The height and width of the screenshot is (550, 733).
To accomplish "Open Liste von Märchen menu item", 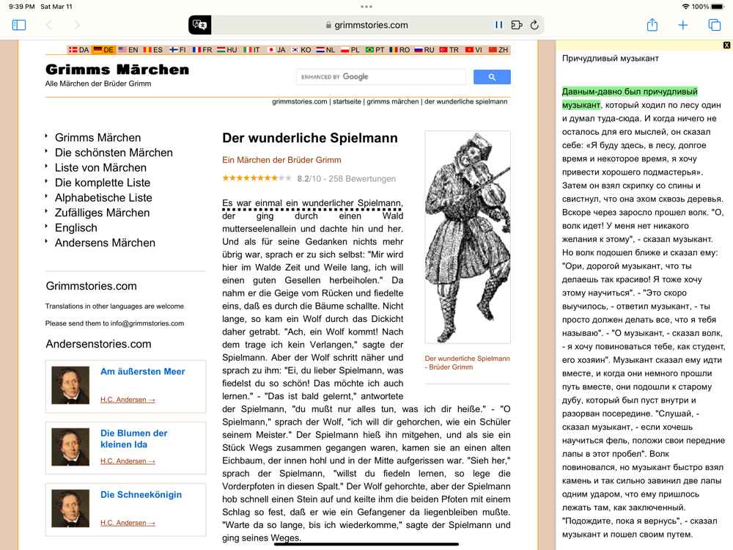I will click(x=100, y=167).
